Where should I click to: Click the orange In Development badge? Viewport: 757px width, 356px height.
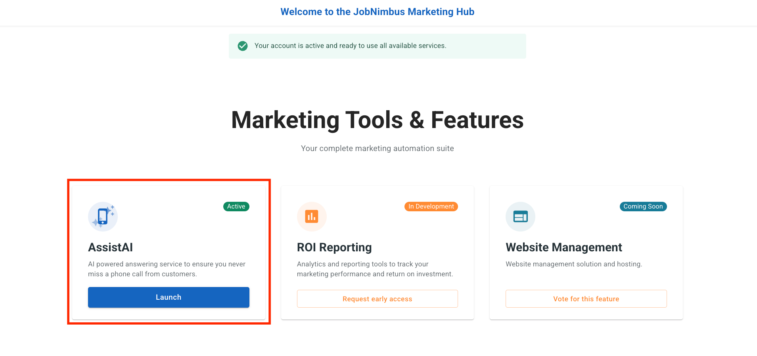point(431,207)
